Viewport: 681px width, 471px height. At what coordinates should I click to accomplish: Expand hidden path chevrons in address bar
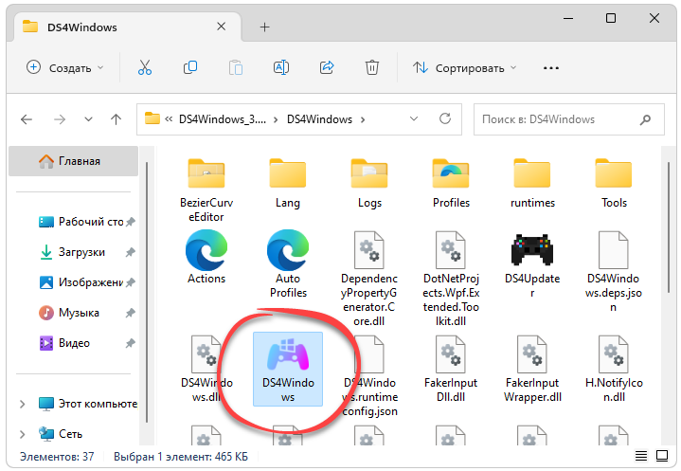click(x=169, y=119)
